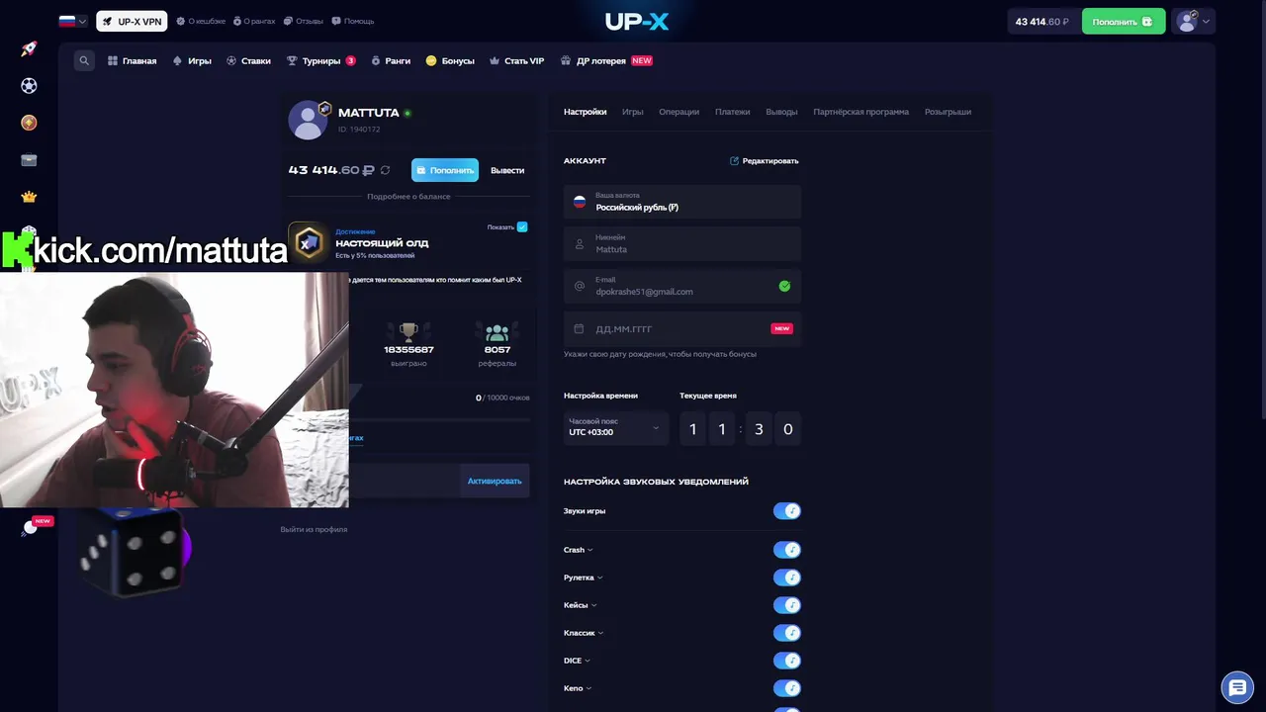Open the Главная menu item
This screenshot has height=712, width=1266.
click(133, 60)
